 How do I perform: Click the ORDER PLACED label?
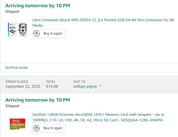coord(17,82)
